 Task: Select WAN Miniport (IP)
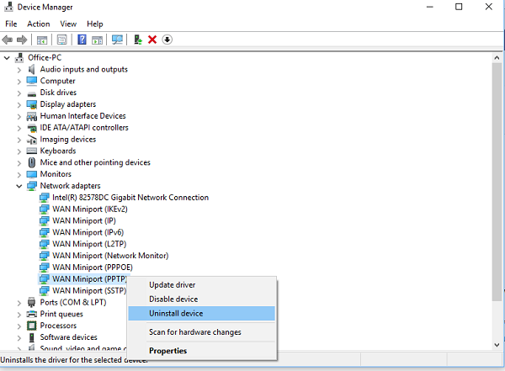(x=84, y=220)
